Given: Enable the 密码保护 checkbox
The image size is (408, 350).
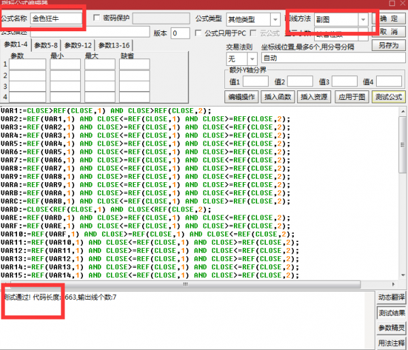Looking at the screenshot, I should [97, 18].
